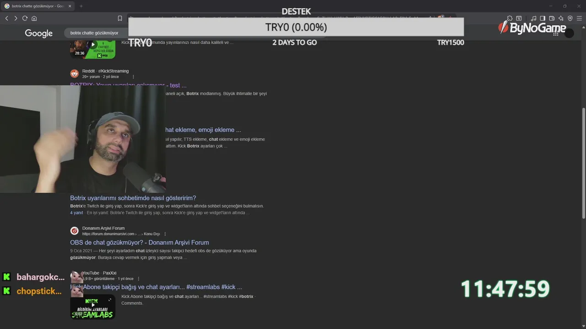
Task: Reload the current page
Action: point(25,18)
